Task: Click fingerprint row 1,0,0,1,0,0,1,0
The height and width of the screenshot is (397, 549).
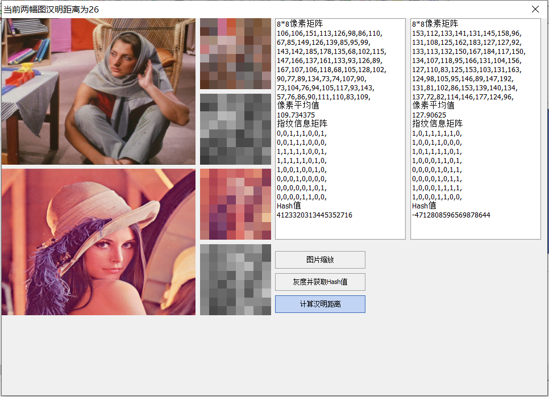Action: [x=301, y=170]
